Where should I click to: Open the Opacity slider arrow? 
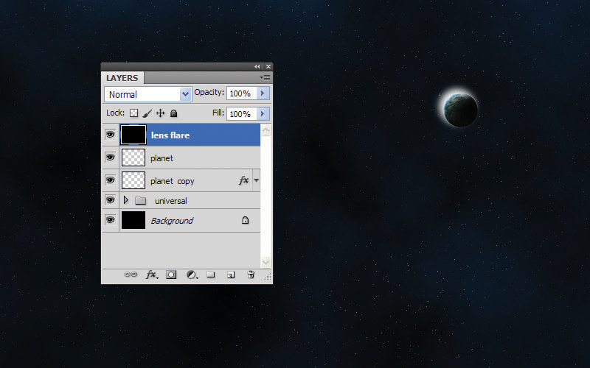pyautogui.click(x=263, y=93)
